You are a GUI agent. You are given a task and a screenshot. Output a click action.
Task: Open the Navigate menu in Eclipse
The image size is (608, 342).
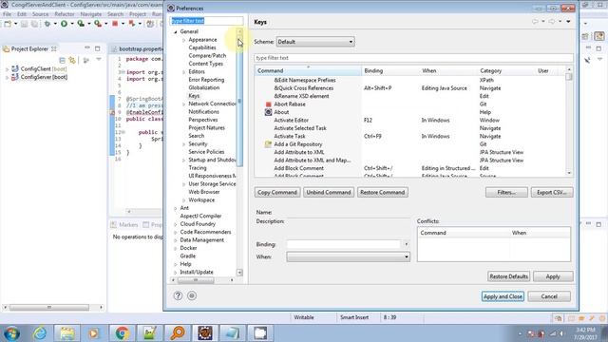pos(91,14)
